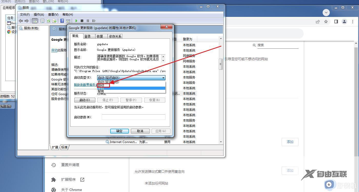
Task: Click the Services list scroll-up arrow
Action: 221,38
